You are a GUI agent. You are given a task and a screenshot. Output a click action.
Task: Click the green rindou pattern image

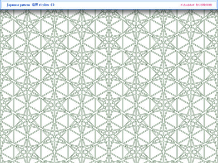[109, 86]
